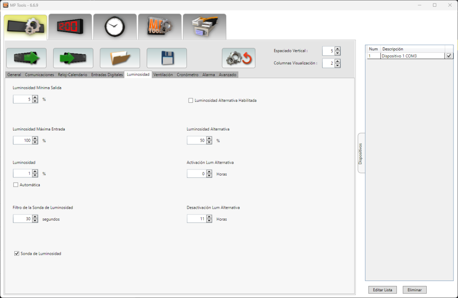458x298 pixels.
Task: Click the MP Tools app icon in title bar
Action: coord(5,5)
